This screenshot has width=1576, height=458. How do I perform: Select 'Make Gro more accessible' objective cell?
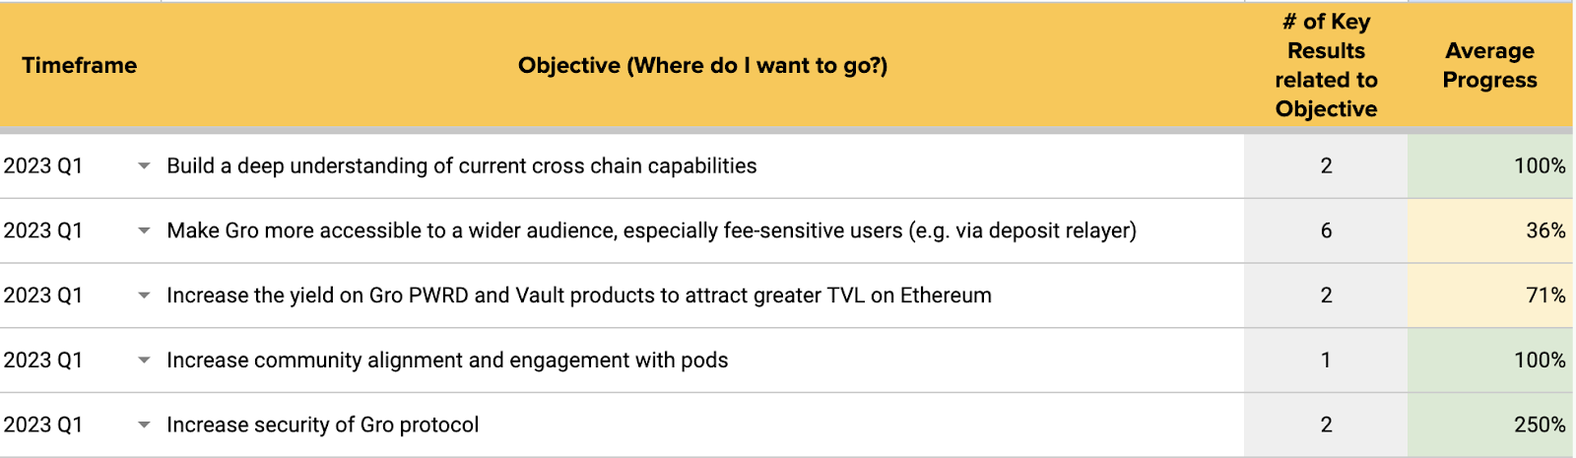click(702, 230)
